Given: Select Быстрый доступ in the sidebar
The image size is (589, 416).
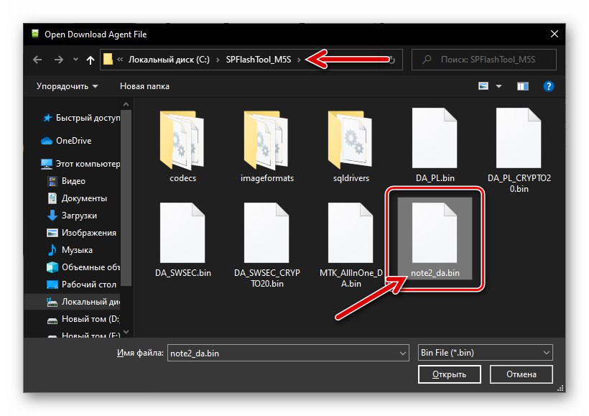Looking at the screenshot, I should point(80,118).
